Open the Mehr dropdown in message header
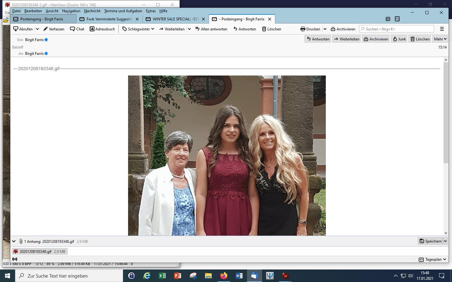Screen dimensions: 452x282 440,39
